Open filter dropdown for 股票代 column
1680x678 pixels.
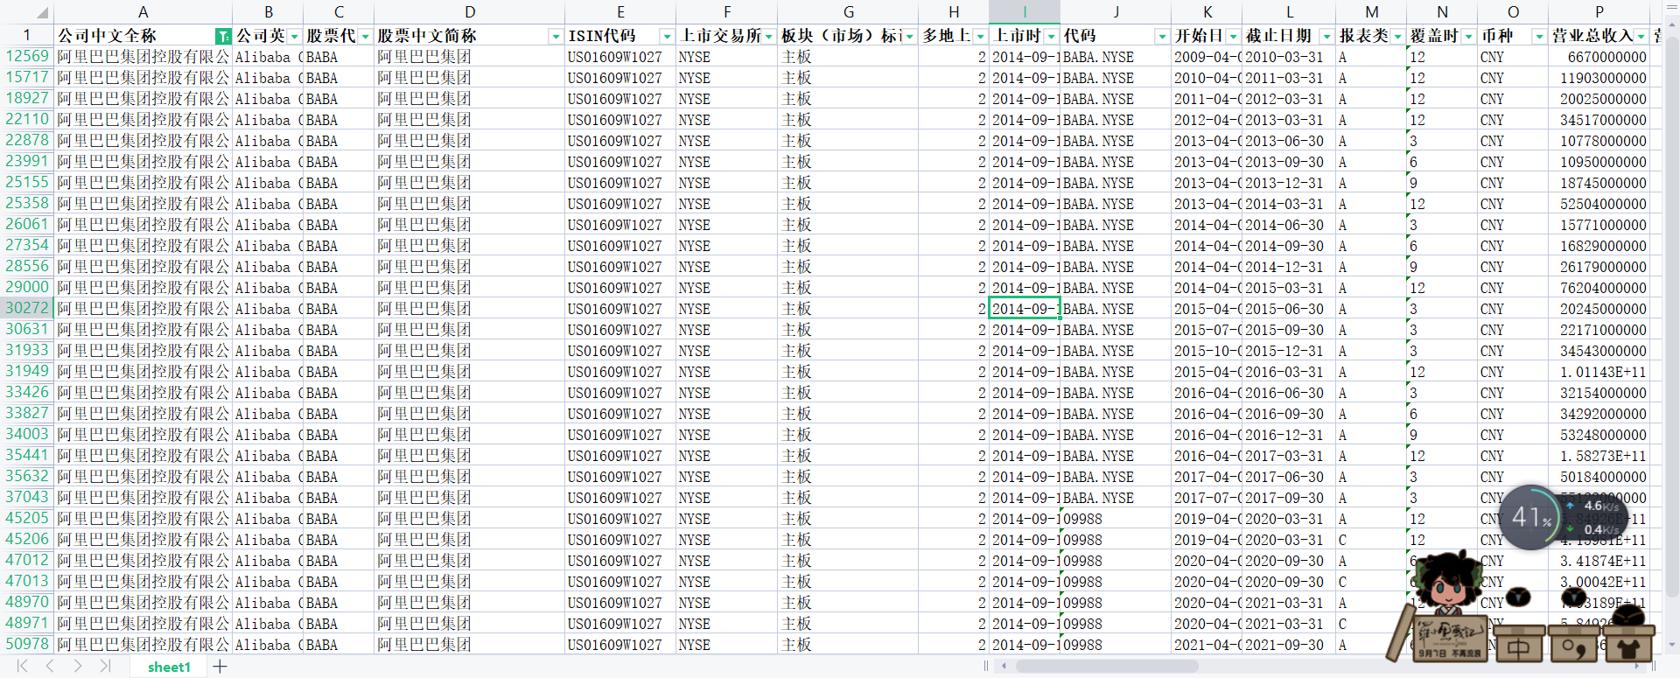[x=365, y=36]
